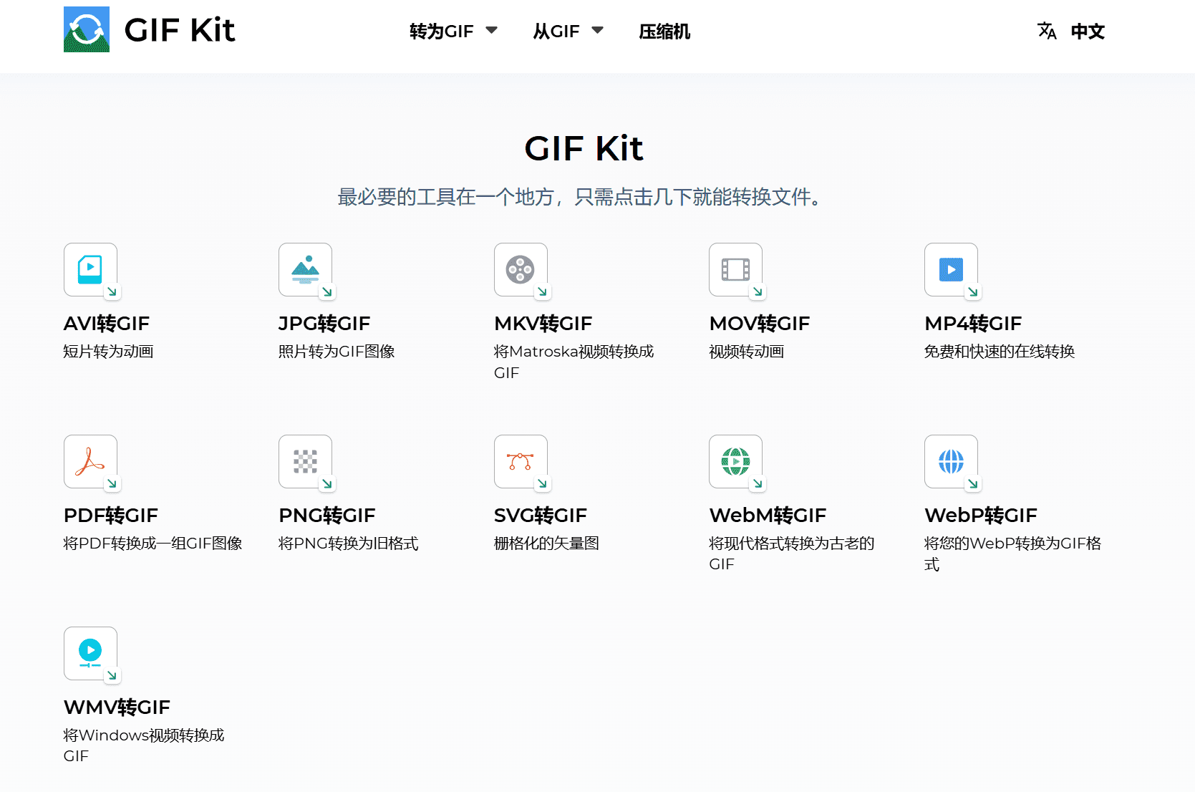Open the PNG转GIF link text
Screen dimensions: 1195x792
pyautogui.click(x=326, y=515)
